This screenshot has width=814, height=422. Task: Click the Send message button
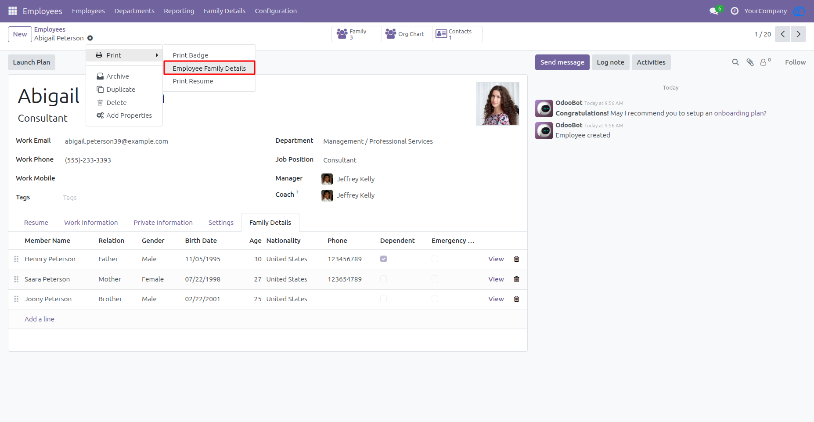pos(562,62)
